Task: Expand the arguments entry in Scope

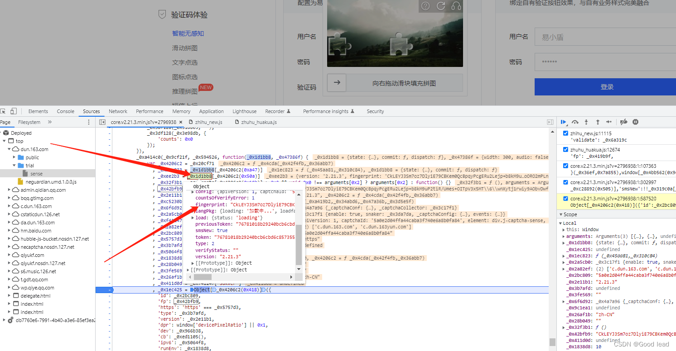Action: point(564,236)
